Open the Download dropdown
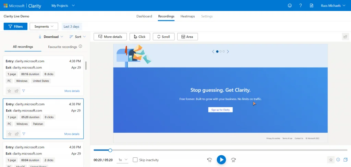The image size is (351, 167). [51, 37]
